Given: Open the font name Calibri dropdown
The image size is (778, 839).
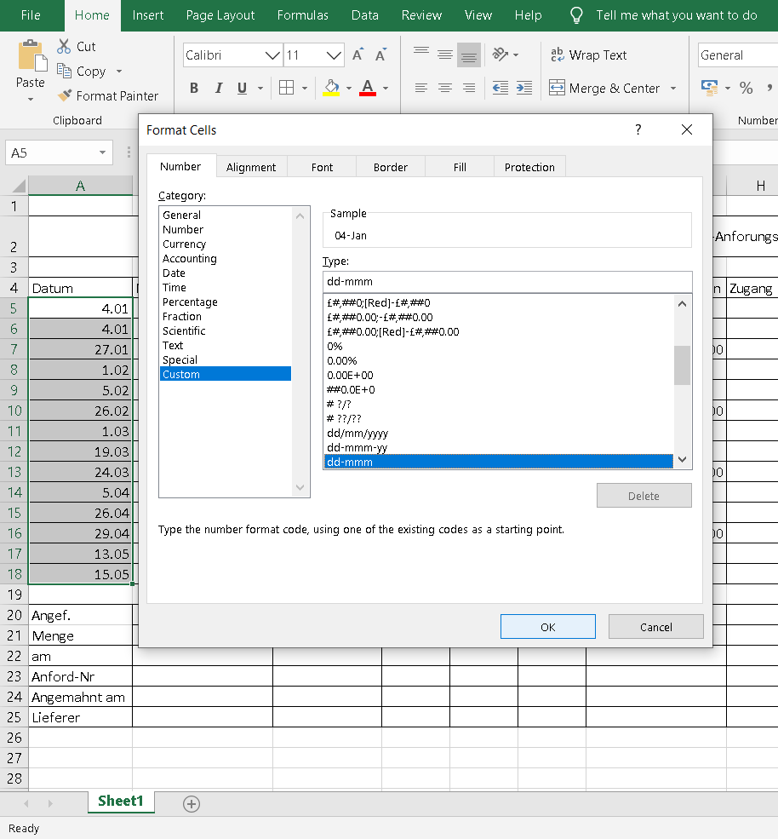Looking at the screenshot, I should pyautogui.click(x=272, y=55).
